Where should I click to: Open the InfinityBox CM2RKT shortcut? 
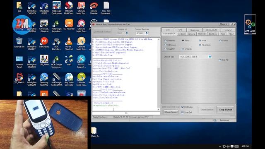point(31,44)
